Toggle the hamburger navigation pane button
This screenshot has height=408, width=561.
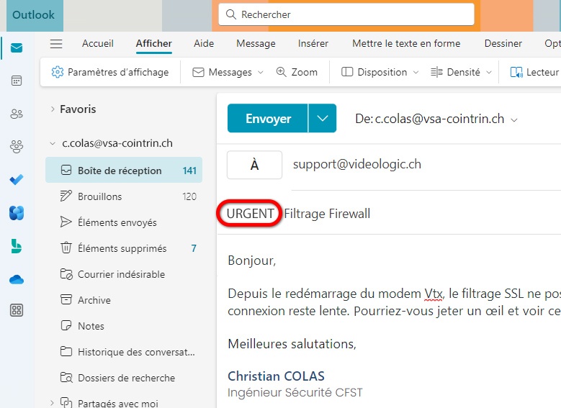(x=56, y=44)
